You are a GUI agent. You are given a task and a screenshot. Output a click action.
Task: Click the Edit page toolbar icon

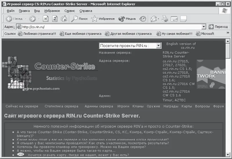[x=174, y=19]
